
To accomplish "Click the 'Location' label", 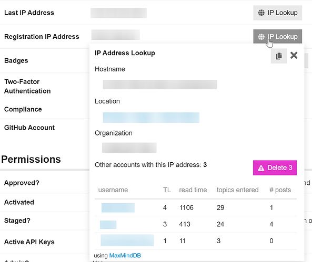I will pyautogui.click(x=107, y=101).
